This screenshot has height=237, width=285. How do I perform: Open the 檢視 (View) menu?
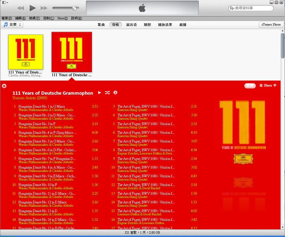(34, 18)
